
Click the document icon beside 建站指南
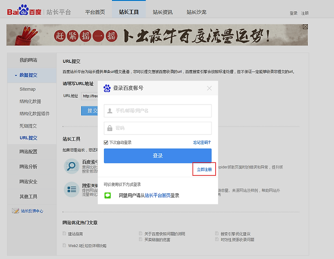(x=64, y=234)
